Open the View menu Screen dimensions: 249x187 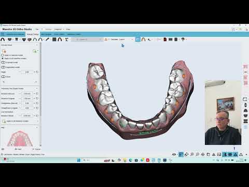coord(68,29)
